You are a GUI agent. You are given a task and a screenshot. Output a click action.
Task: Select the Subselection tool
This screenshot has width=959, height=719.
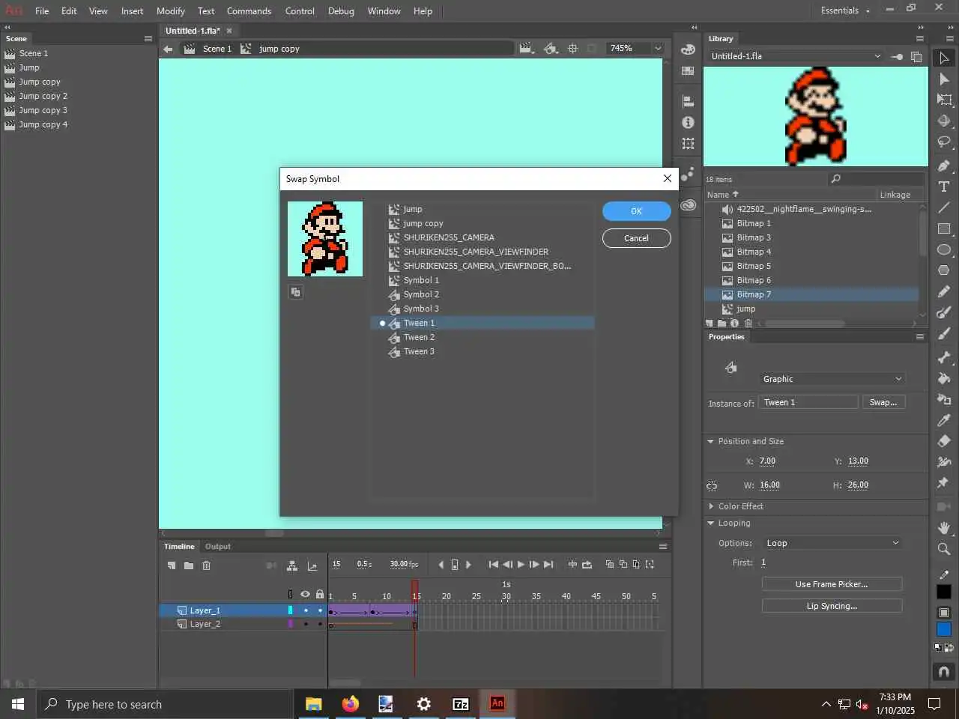click(944, 79)
